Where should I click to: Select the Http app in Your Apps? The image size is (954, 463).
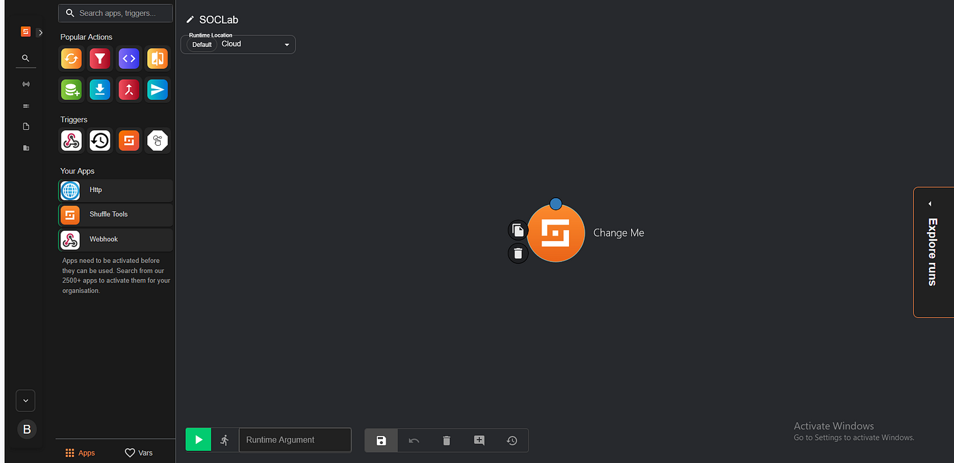tap(115, 191)
